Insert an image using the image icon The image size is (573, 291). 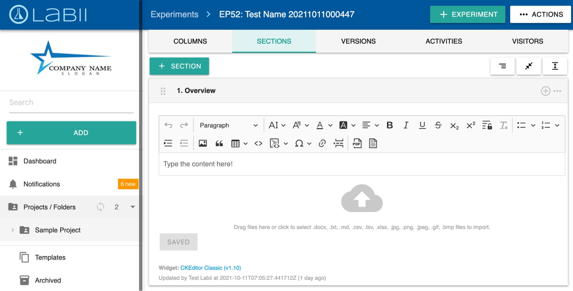coord(203,143)
